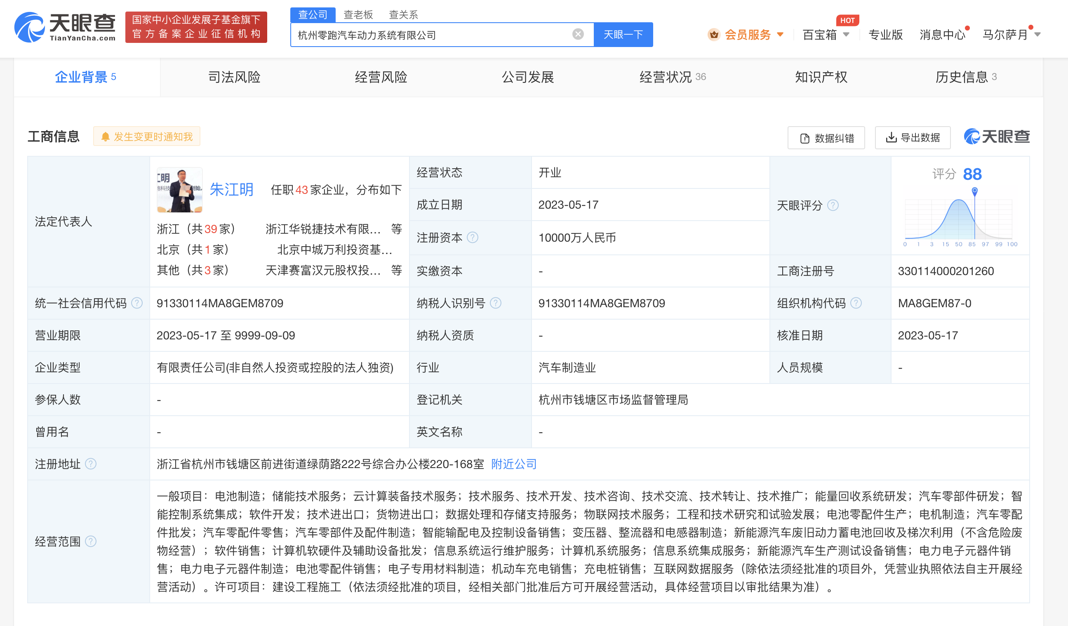This screenshot has width=1068, height=626.
Task: Click the TianYanCha logo at top left
Action: [65, 27]
